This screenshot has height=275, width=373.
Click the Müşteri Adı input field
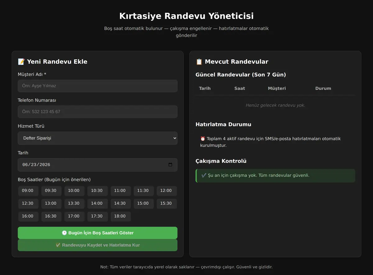pyautogui.click(x=98, y=86)
